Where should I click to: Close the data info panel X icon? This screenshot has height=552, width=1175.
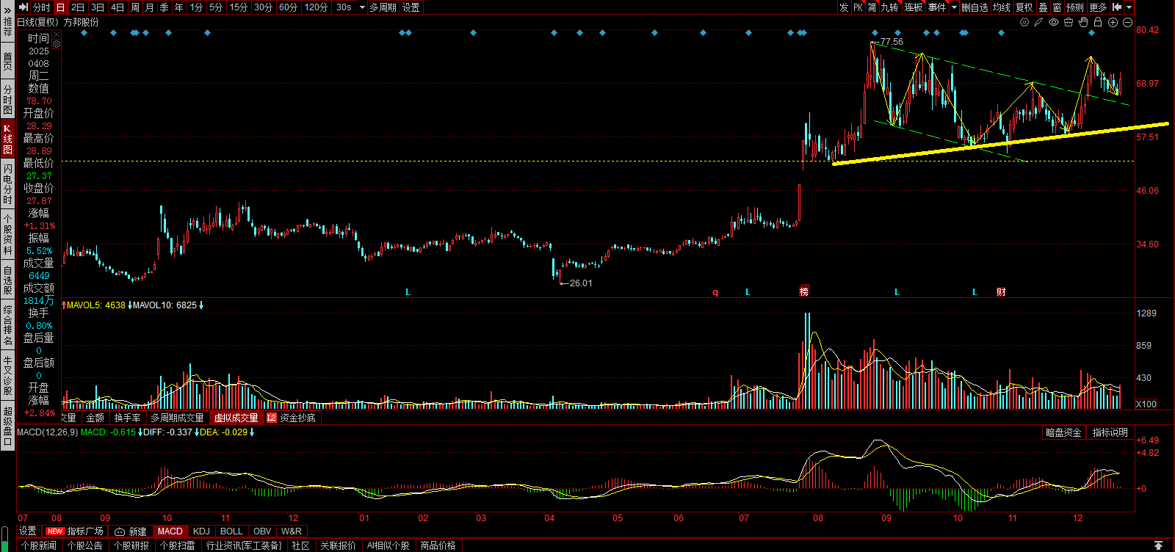57,35
